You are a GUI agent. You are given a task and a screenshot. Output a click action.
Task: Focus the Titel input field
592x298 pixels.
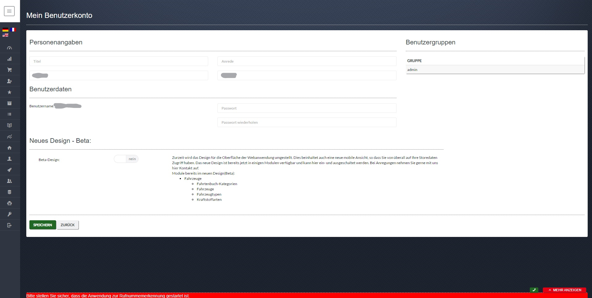click(119, 61)
